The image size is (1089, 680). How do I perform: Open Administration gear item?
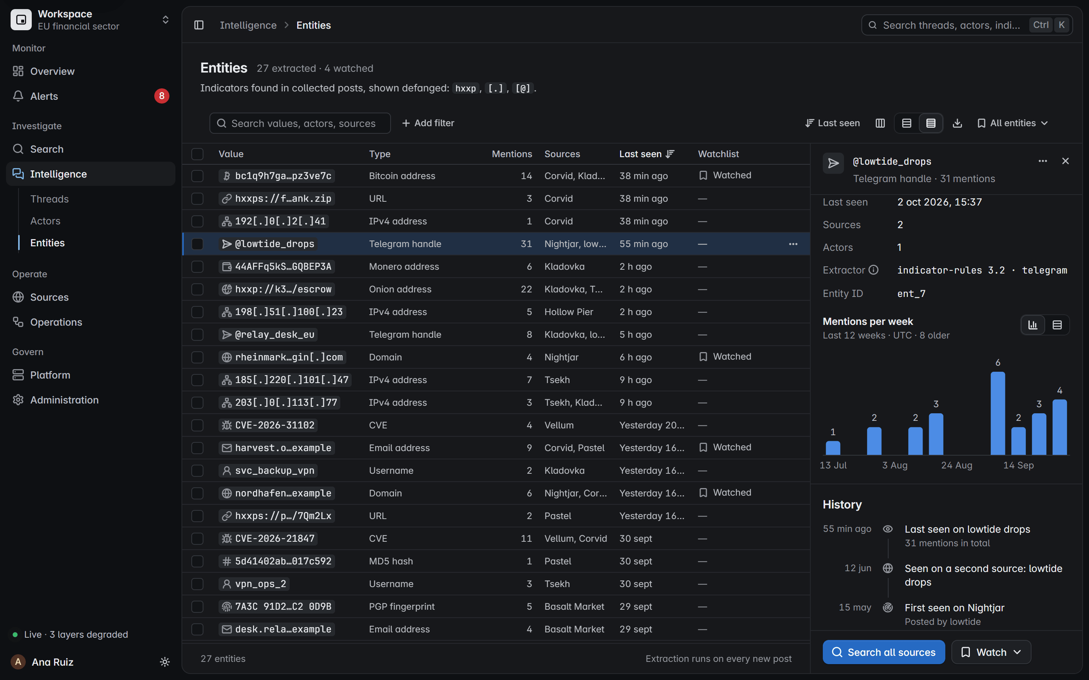(x=90, y=400)
